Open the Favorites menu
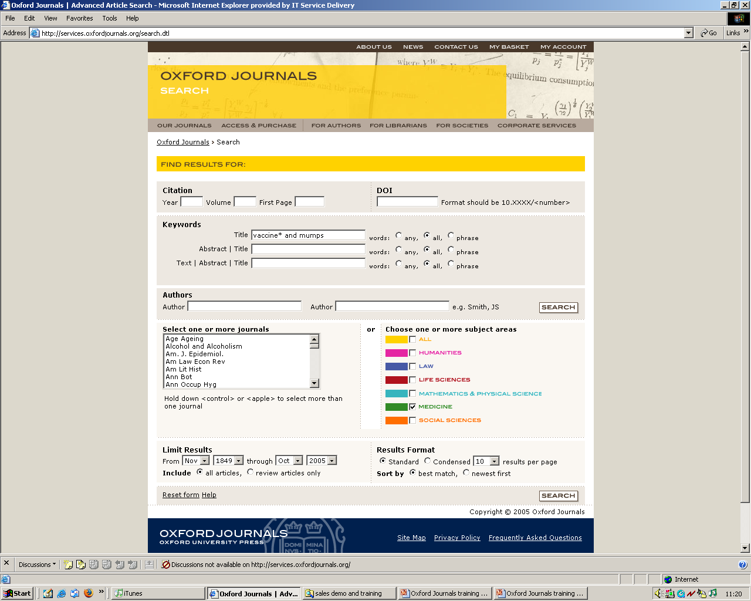 pos(79,18)
